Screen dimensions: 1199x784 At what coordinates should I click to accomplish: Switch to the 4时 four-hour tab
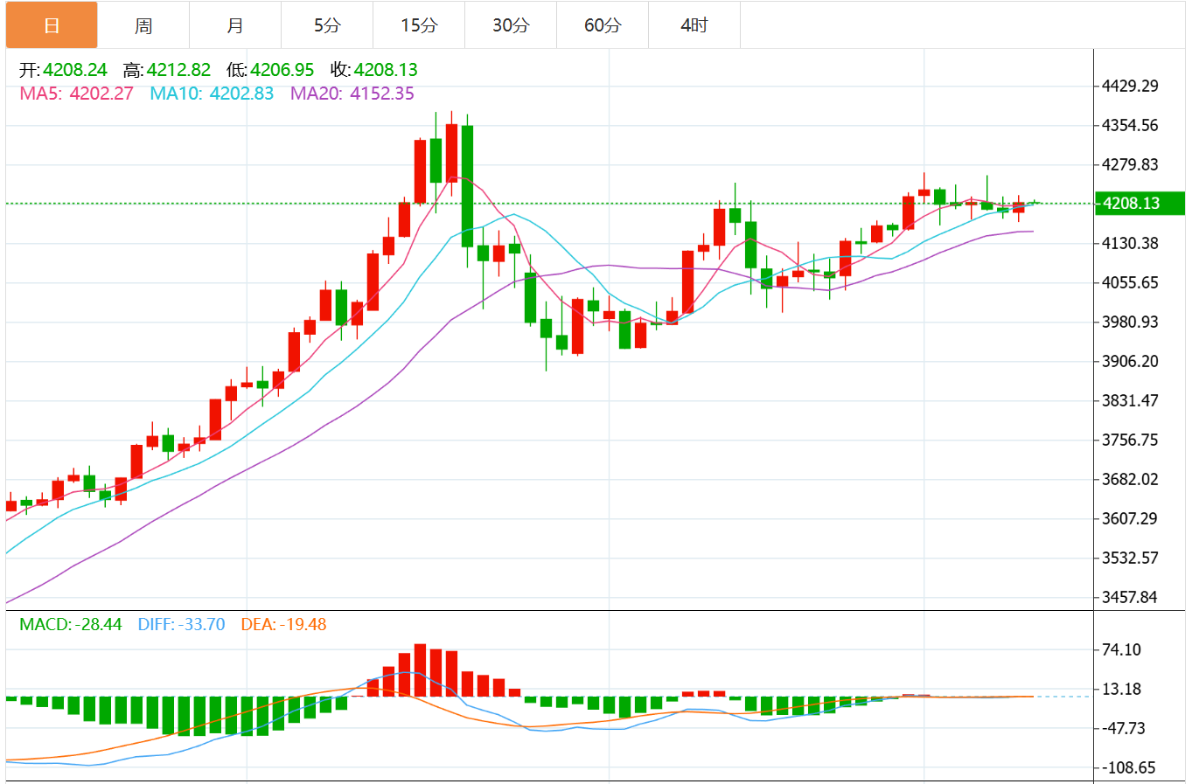(694, 25)
